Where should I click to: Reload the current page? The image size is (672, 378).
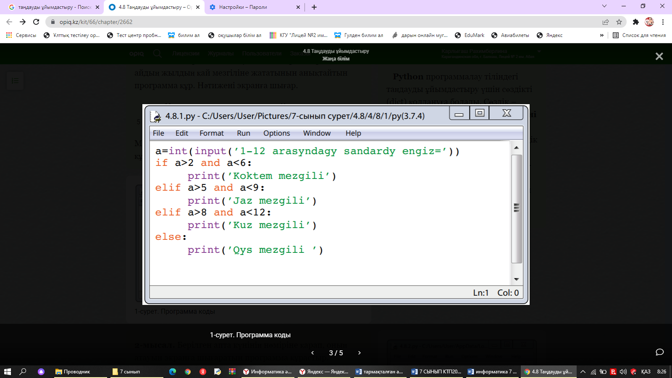(x=36, y=22)
